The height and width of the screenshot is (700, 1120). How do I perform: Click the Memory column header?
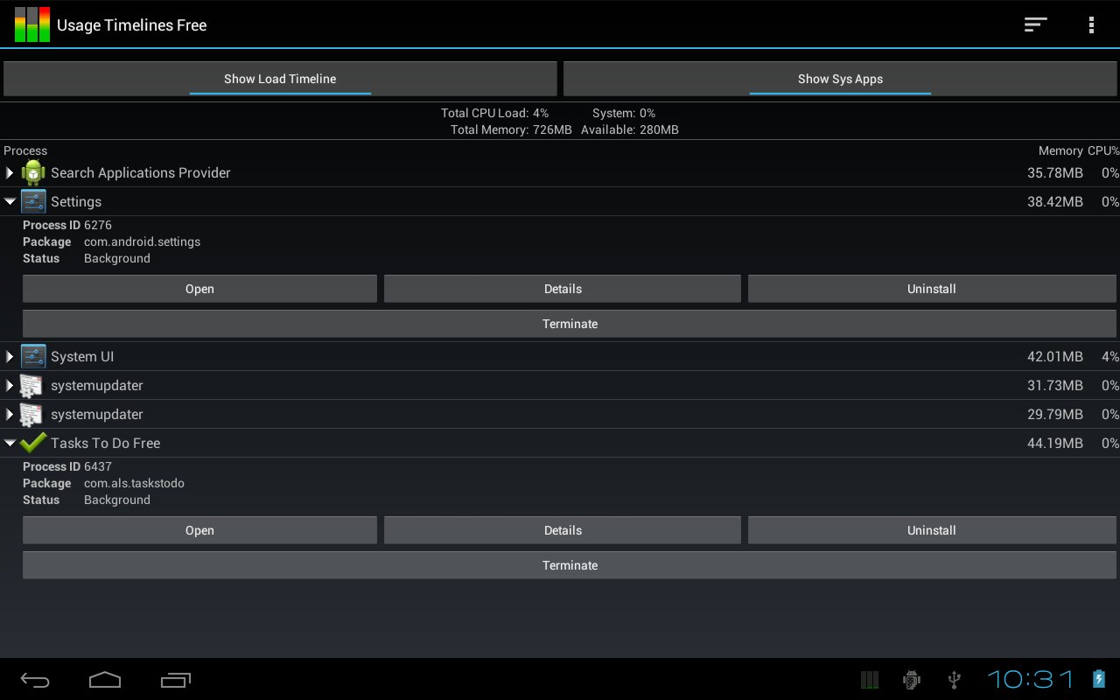point(1060,150)
